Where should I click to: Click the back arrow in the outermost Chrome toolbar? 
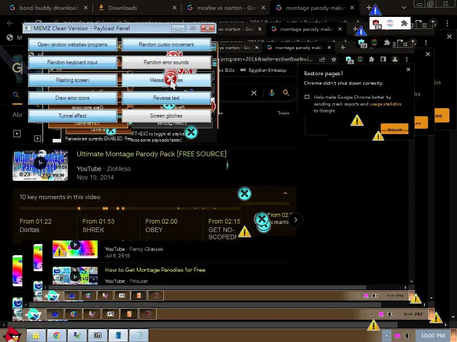pos(10,23)
